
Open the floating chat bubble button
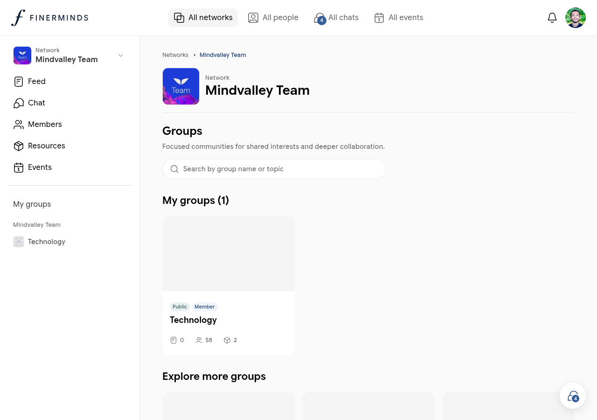tap(573, 396)
